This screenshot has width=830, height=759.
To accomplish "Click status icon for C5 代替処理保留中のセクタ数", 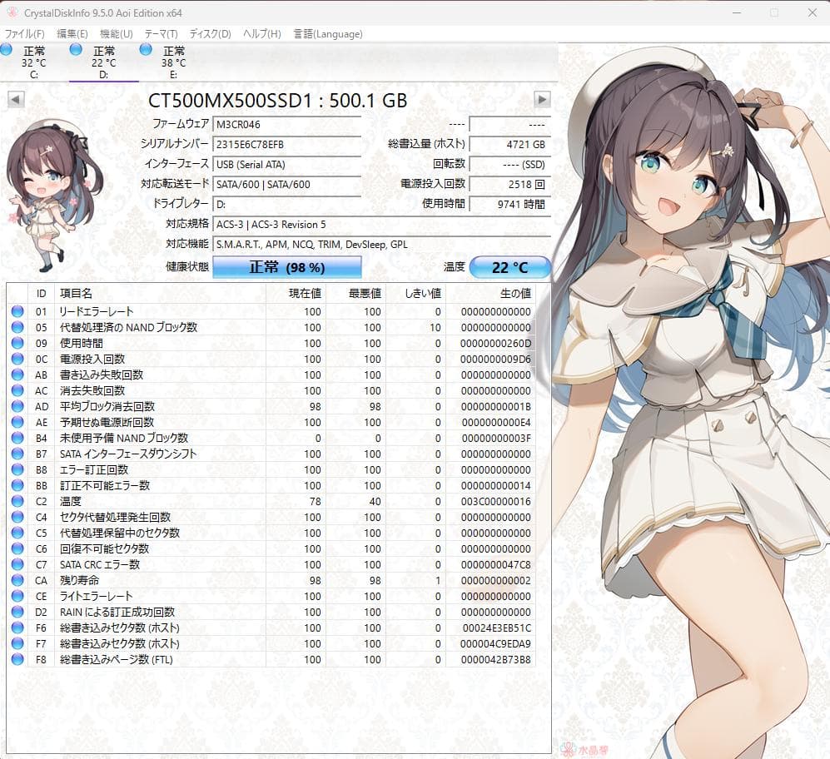I will click(x=17, y=533).
